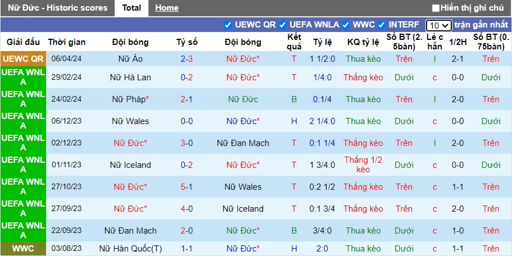Switch to the Total tab
This screenshot has width=512, height=256.
coord(132,8)
